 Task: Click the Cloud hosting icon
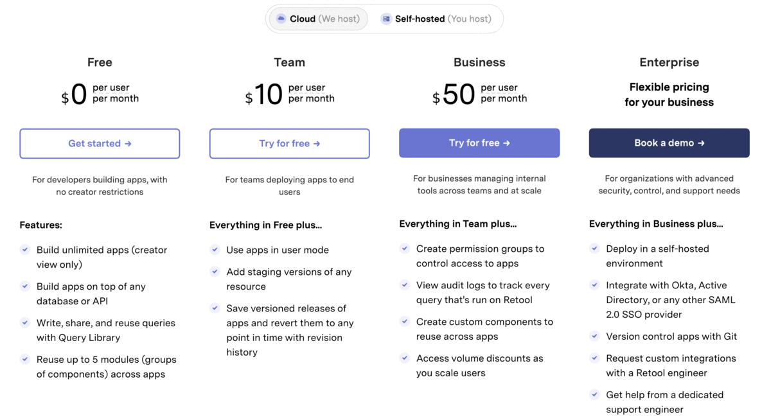tap(281, 19)
